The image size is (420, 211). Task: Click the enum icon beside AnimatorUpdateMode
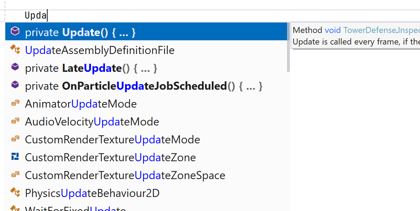(x=15, y=103)
